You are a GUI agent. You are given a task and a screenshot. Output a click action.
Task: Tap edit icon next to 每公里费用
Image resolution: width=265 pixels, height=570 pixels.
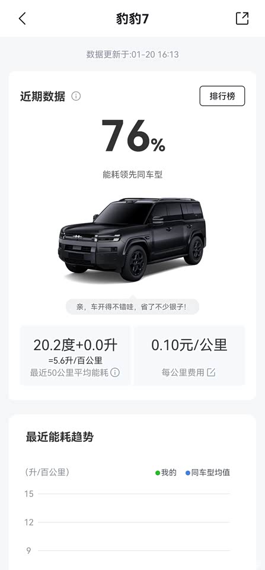coord(211,372)
